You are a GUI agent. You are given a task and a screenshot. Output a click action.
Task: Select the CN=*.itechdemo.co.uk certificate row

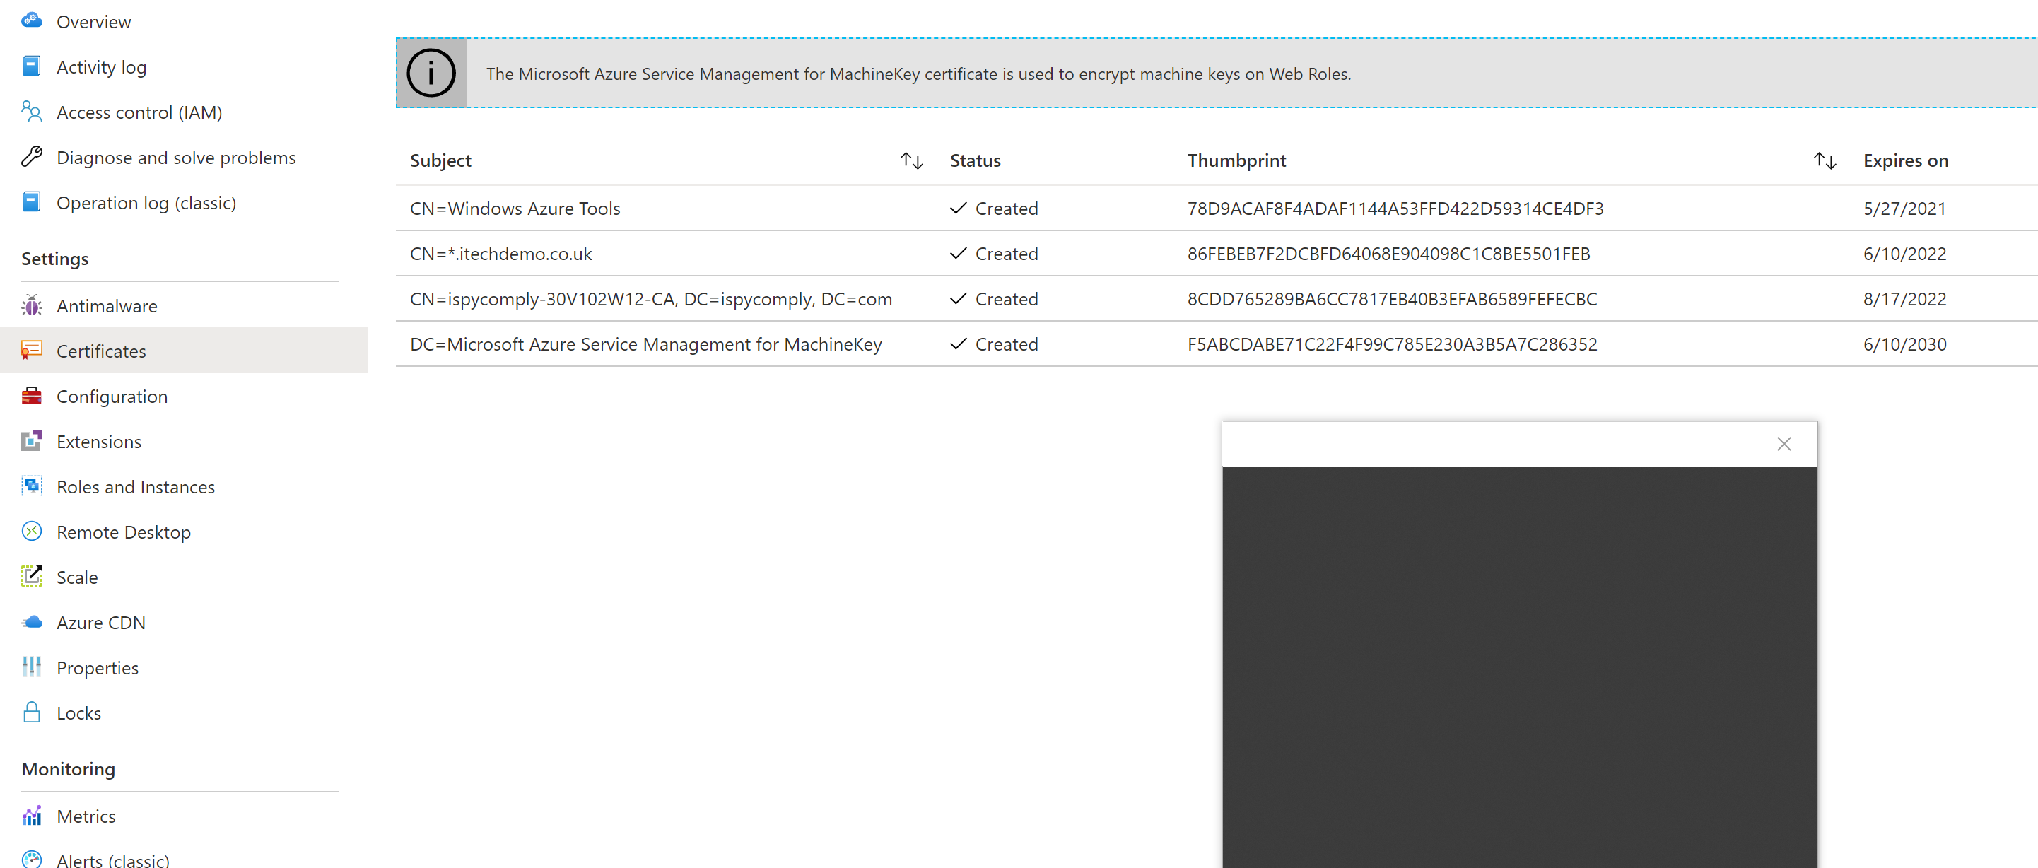[x=500, y=254]
